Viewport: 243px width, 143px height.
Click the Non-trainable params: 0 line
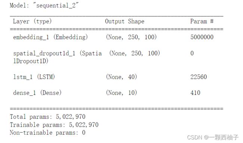click(47, 133)
